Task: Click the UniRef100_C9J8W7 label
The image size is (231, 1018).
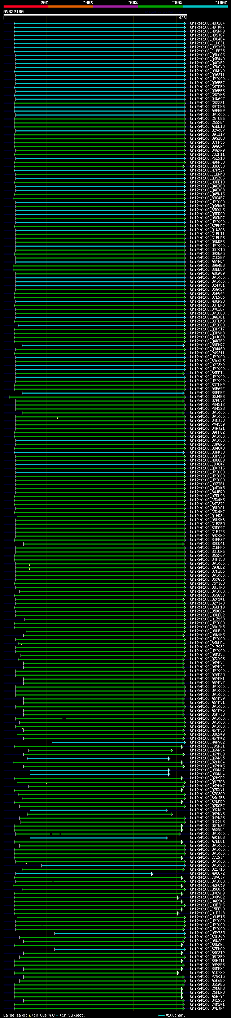Action: 207,464
